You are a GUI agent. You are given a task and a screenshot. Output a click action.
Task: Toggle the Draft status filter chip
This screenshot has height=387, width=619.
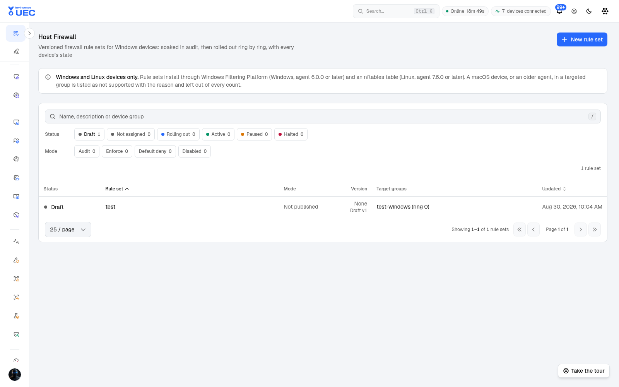[89, 134]
